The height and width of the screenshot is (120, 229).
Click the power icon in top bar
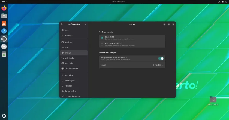click(x=226, y=2)
